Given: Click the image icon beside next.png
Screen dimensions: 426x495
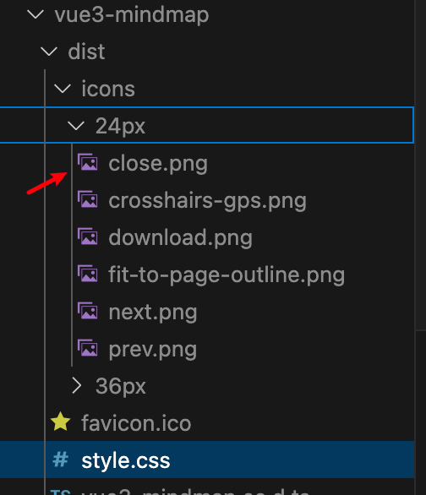Looking at the screenshot, I should (87, 311).
